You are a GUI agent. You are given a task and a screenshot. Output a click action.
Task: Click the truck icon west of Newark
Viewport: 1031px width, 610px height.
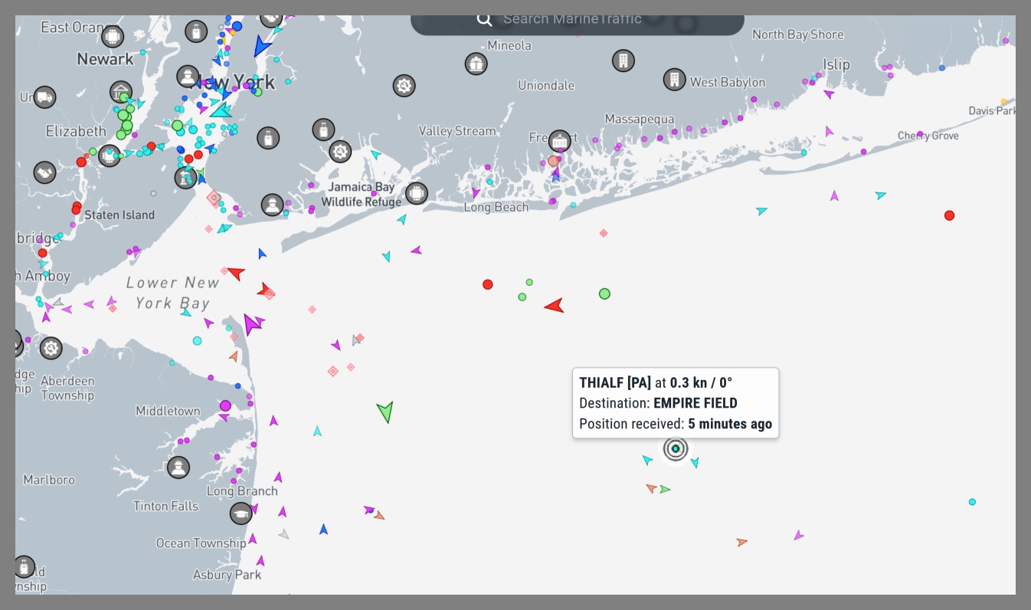click(x=44, y=97)
